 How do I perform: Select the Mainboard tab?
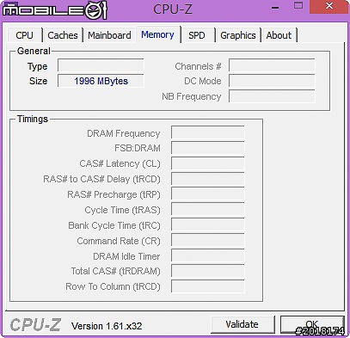point(109,35)
